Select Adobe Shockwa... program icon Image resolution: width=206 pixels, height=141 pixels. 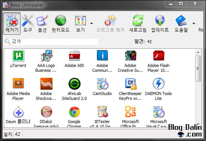tap(46, 84)
